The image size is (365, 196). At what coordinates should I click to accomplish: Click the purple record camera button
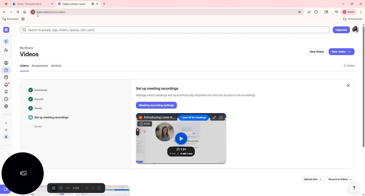5,189
